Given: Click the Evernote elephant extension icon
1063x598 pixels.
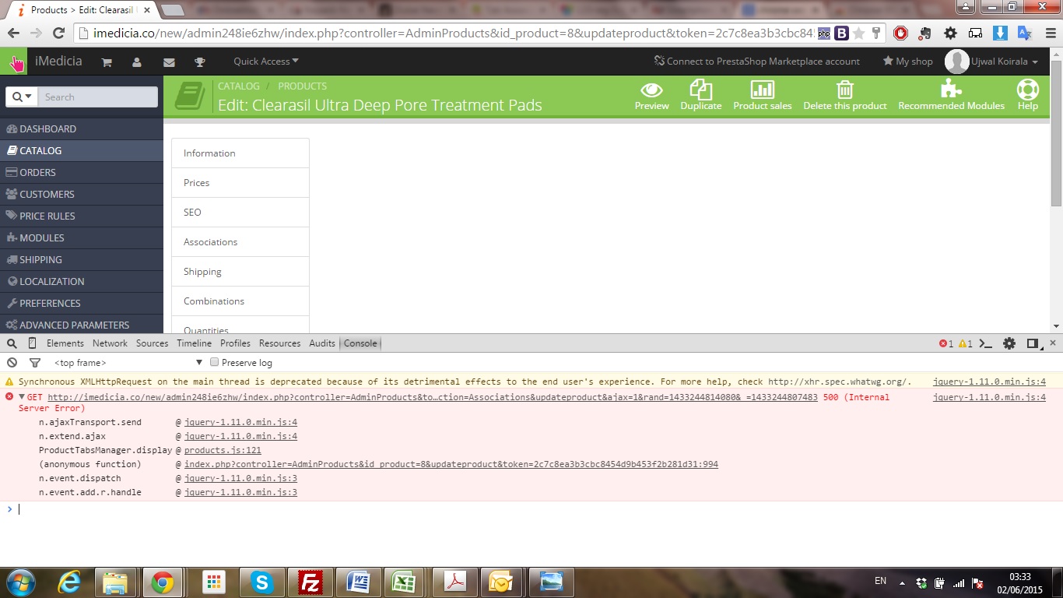Looking at the screenshot, I should pos(925,33).
